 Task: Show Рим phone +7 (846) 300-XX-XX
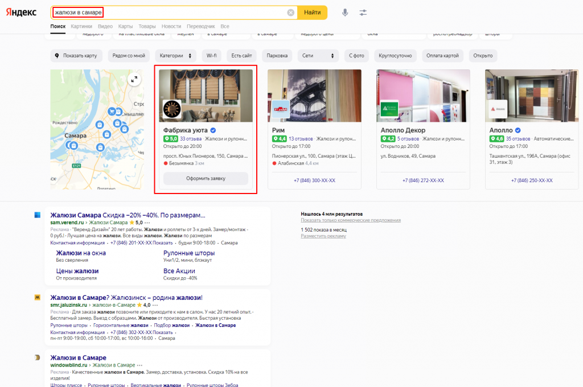point(314,180)
